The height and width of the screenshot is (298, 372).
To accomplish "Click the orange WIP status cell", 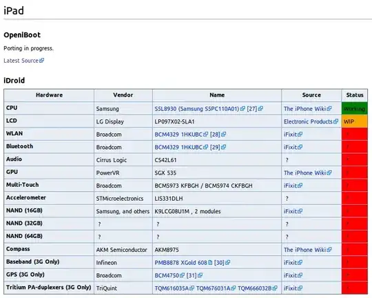I will point(355,121).
